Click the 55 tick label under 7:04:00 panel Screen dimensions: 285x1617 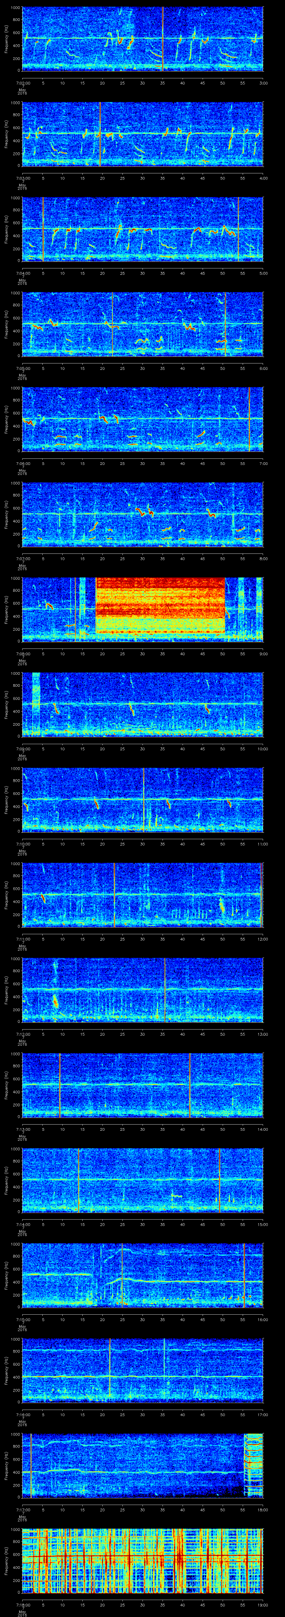pos(242,273)
